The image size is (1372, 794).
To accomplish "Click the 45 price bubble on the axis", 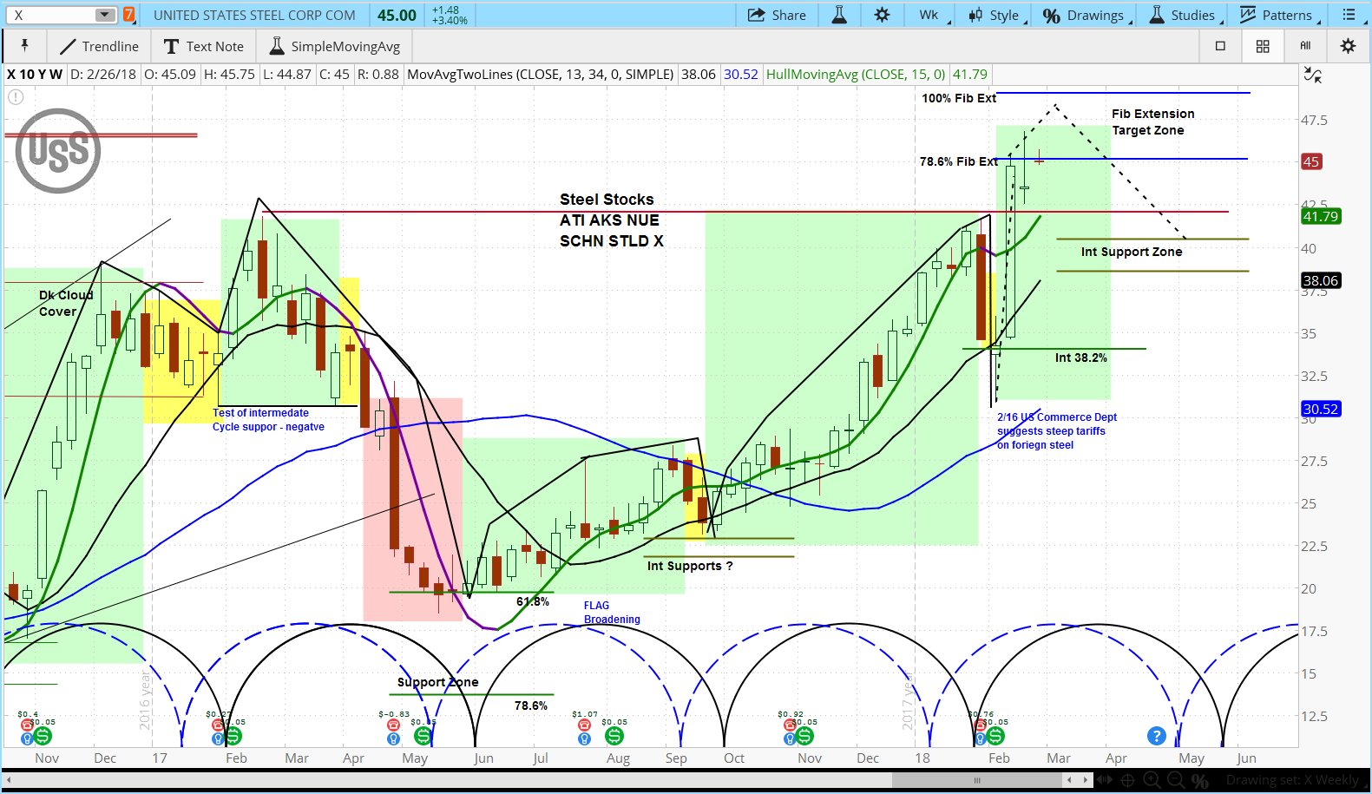I will (1310, 161).
